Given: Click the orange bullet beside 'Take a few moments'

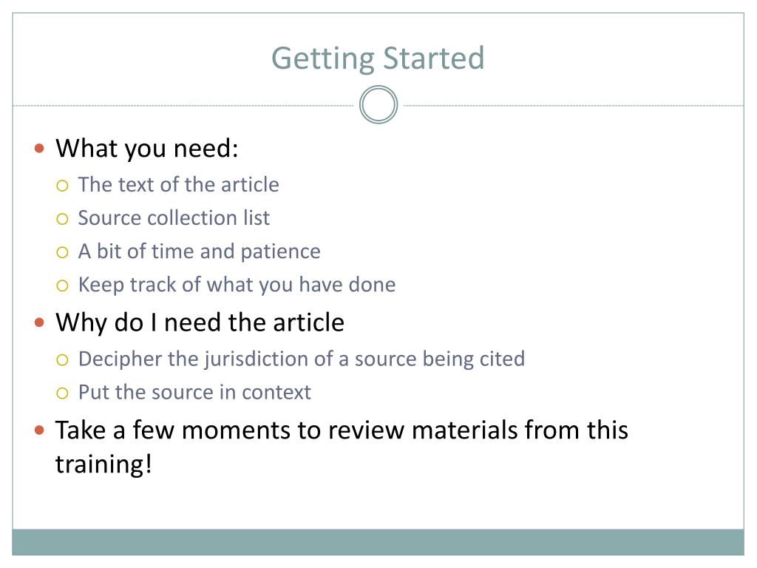Looking at the screenshot, I should coord(40,430).
